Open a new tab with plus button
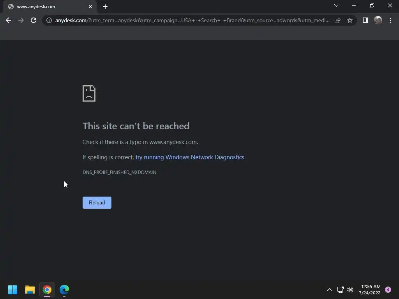This screenshot has width=399, height=299. point(105,7)
